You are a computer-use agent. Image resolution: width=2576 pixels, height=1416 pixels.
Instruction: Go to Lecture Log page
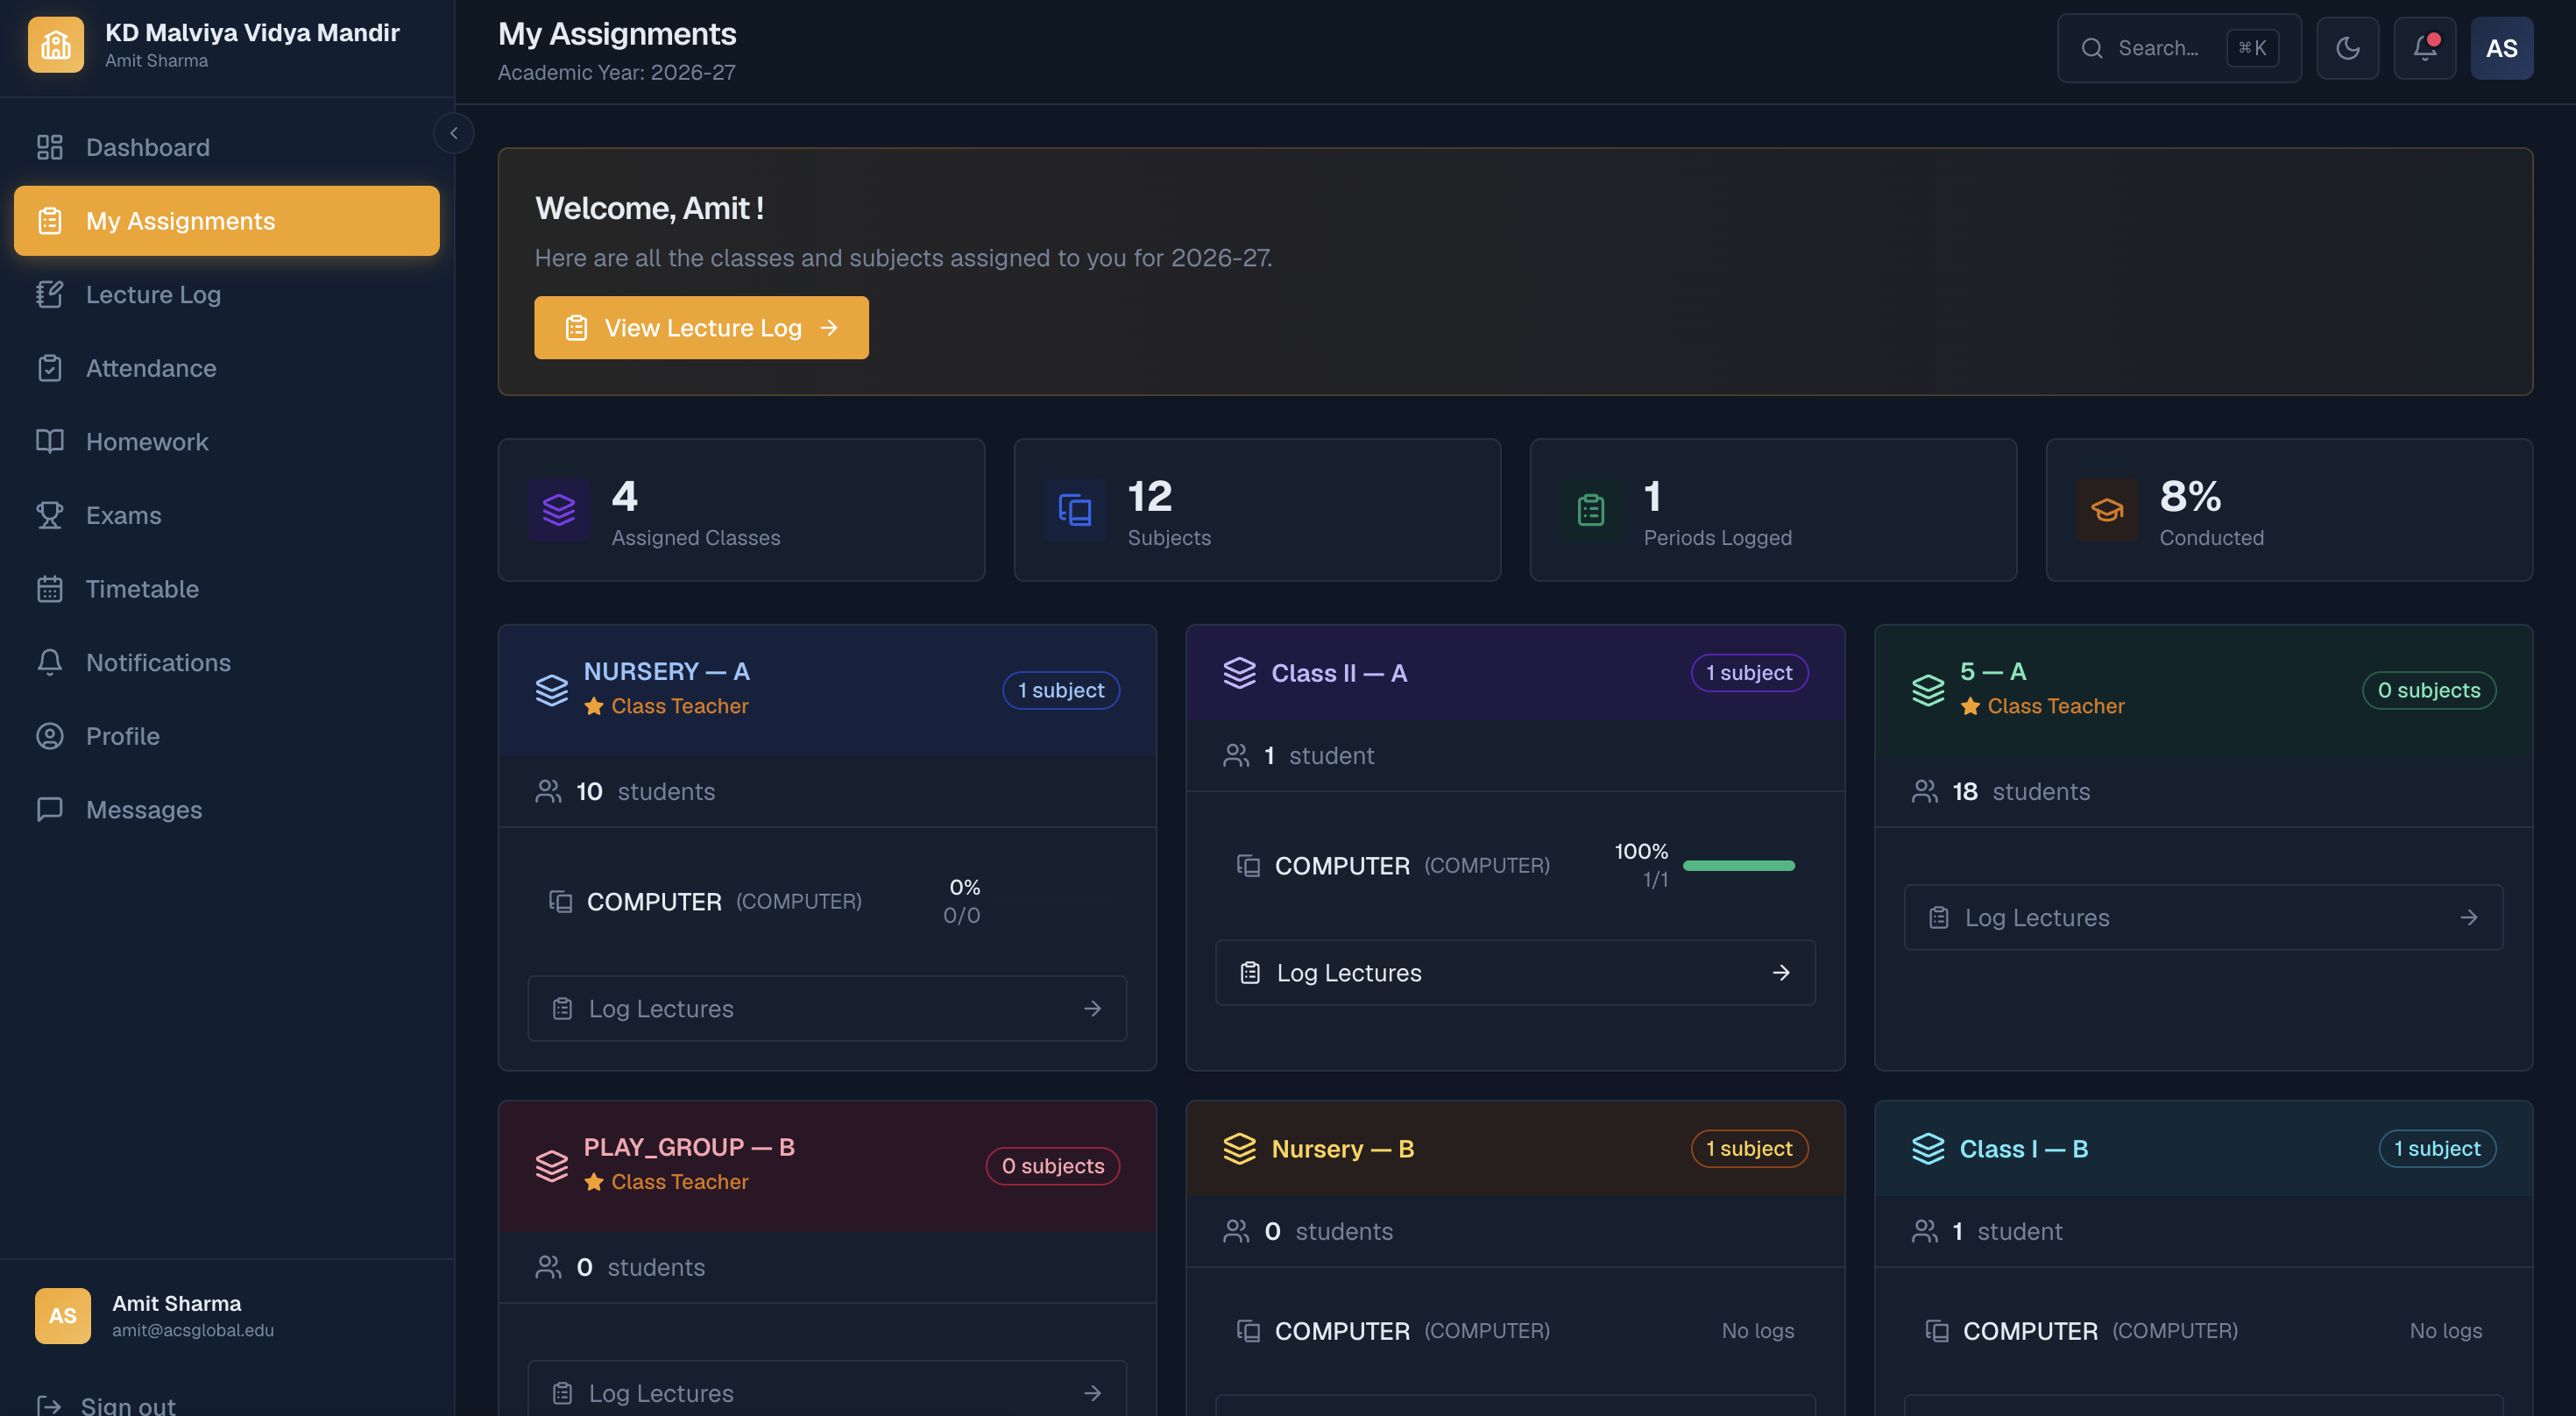227,294
